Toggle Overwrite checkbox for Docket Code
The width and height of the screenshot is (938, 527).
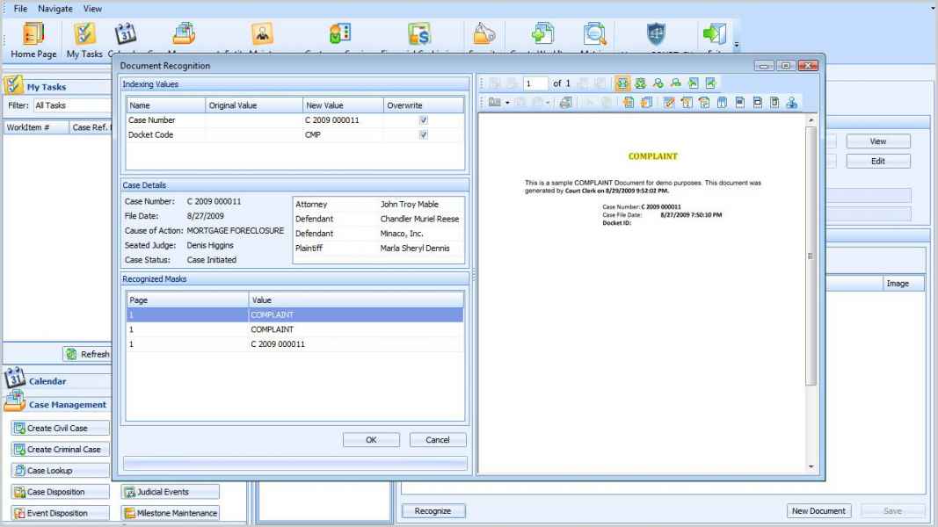click(x=424, y=135)
